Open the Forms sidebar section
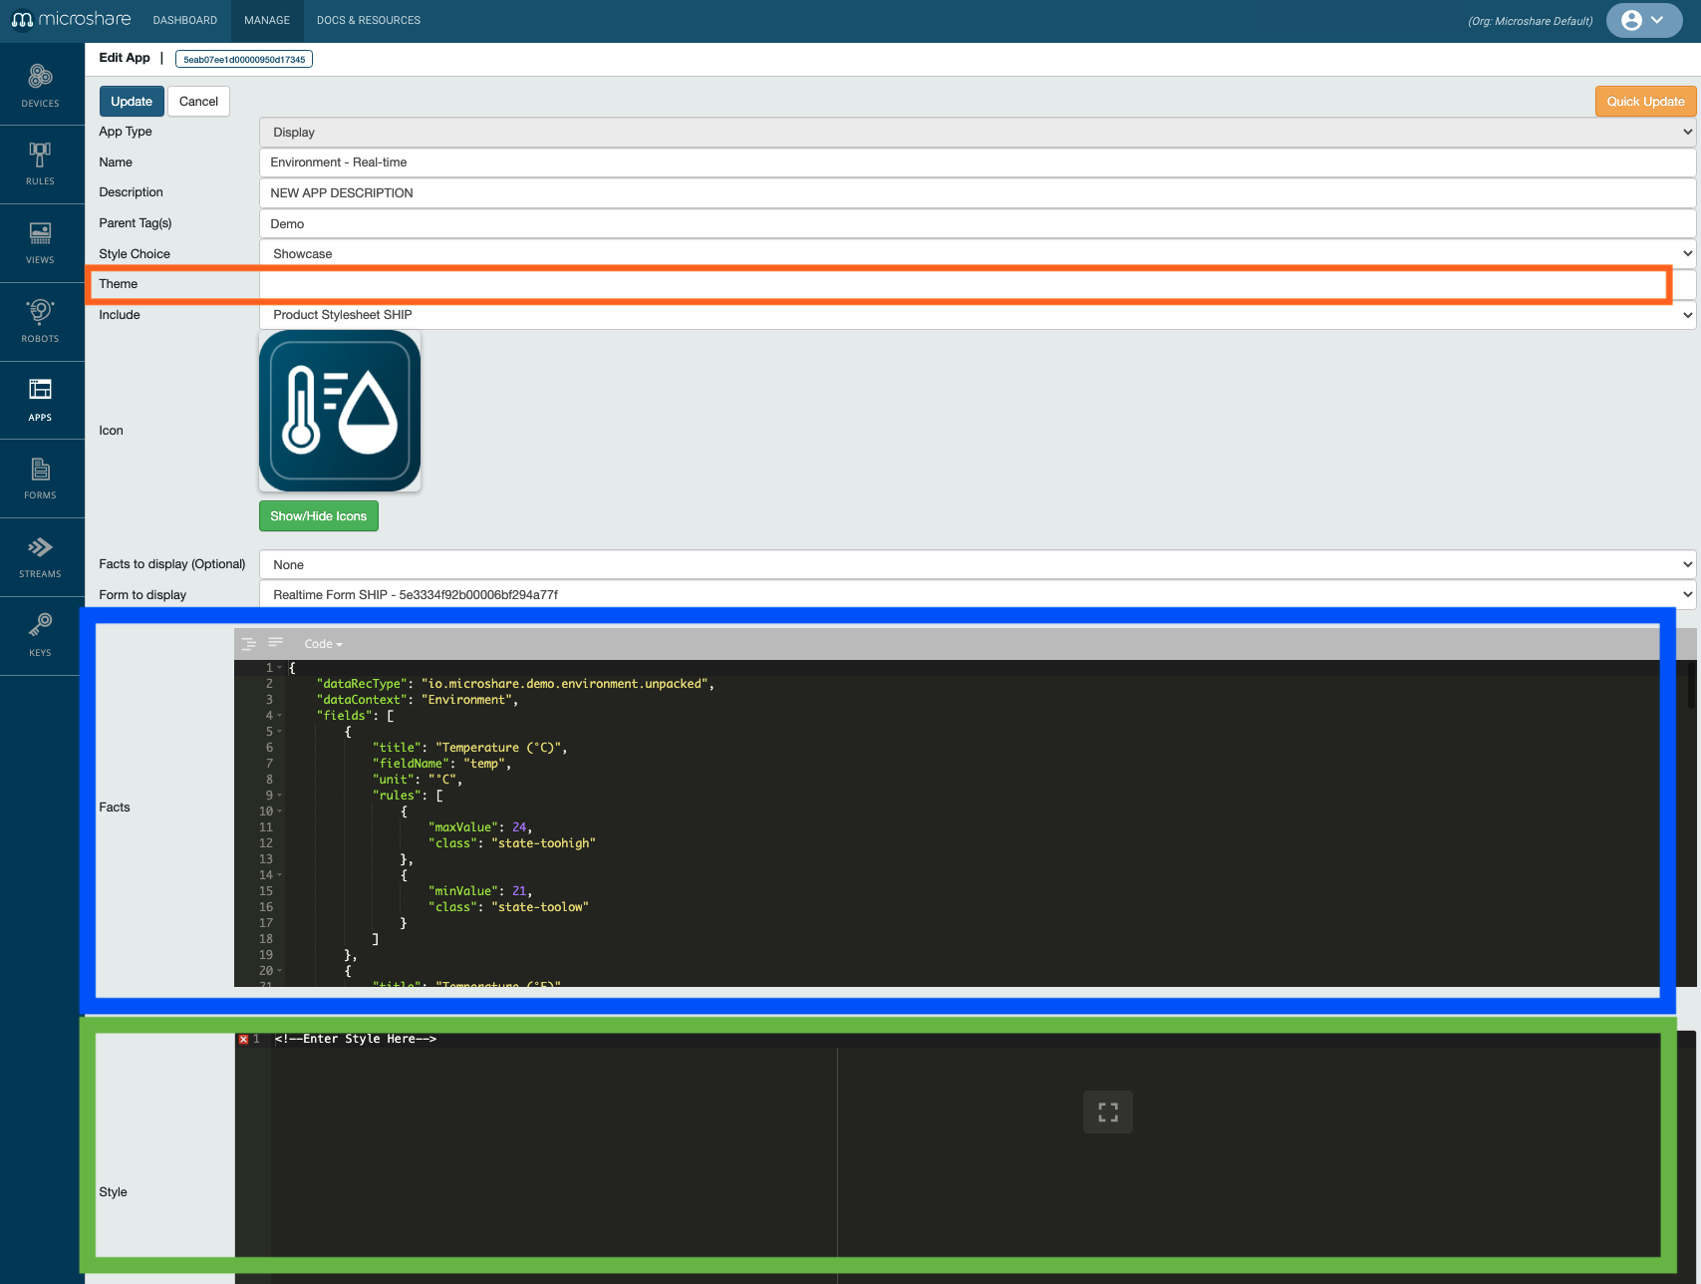This screenshot has width=1701, height=1284. pyautogui.click(x=40, y=479)
